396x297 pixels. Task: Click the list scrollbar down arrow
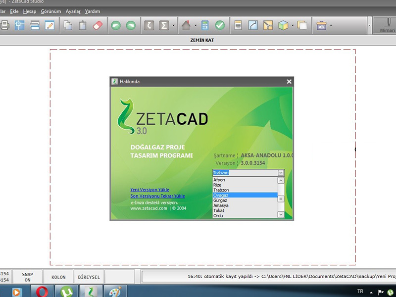pos(281,215)
